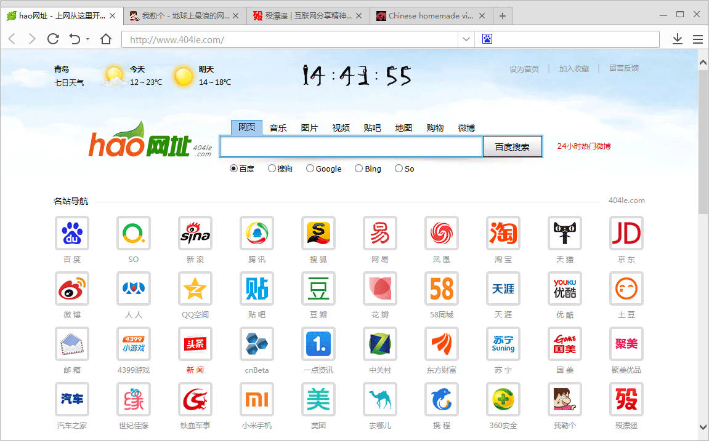709x441 pixels.
Task: Open the mailbox (邮箱) envelope icon
Action: point(72,344)
